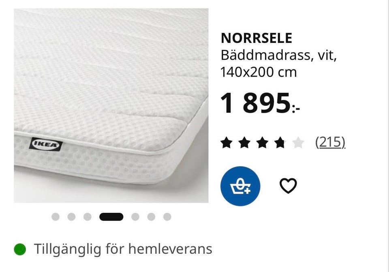Viewport: 389px width, 272px height.
Task: Click the half-filled fourth rating star
Action: 280,143
